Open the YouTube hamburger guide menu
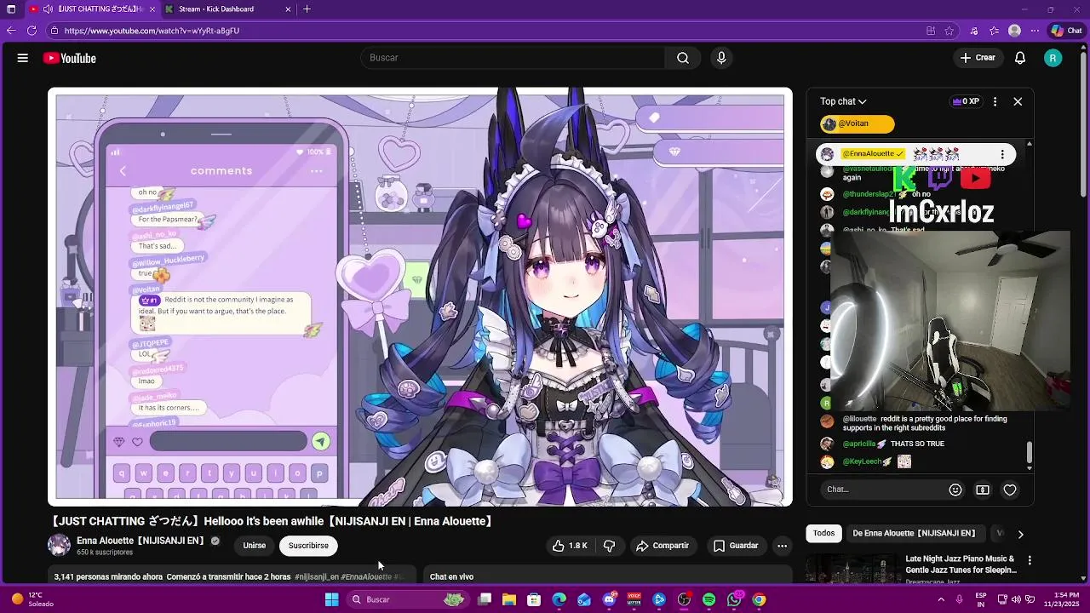 click(x=23, y=58)
